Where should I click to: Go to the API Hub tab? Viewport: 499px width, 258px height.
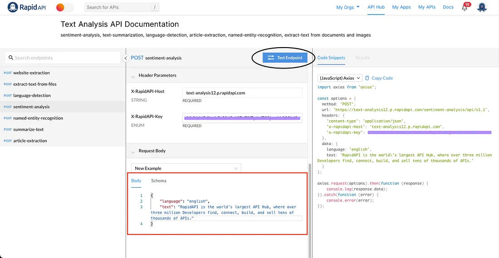tap(376, 7)
